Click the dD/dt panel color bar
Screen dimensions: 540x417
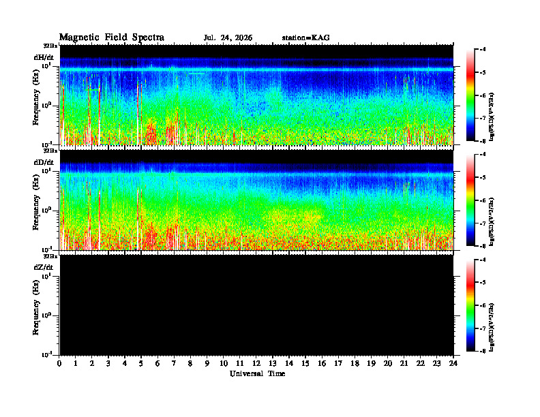point(470,200)
